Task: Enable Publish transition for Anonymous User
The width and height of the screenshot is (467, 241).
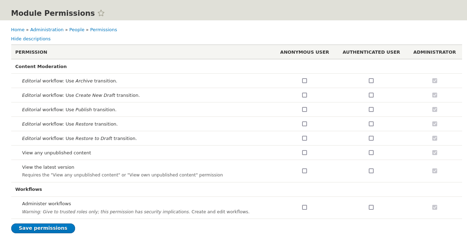Action: 304,109
